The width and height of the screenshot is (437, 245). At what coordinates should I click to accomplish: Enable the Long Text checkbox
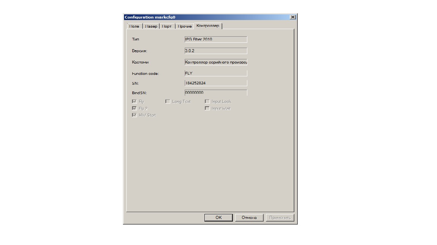tap(168, 101)
